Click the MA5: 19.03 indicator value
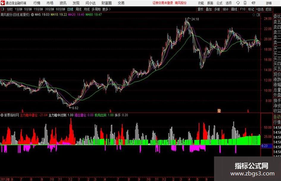 pyautogui.click(x=42, y=15)
